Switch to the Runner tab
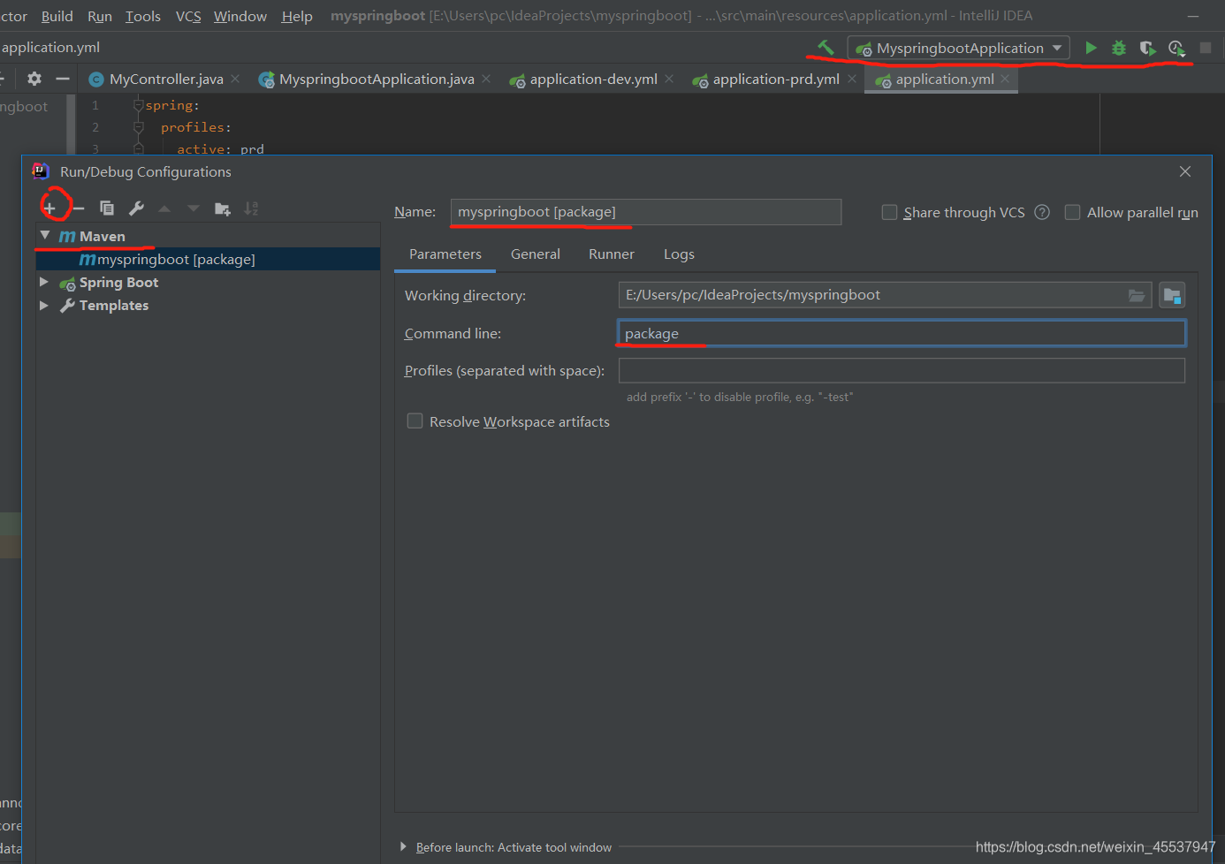 click(x=612, y=254)
